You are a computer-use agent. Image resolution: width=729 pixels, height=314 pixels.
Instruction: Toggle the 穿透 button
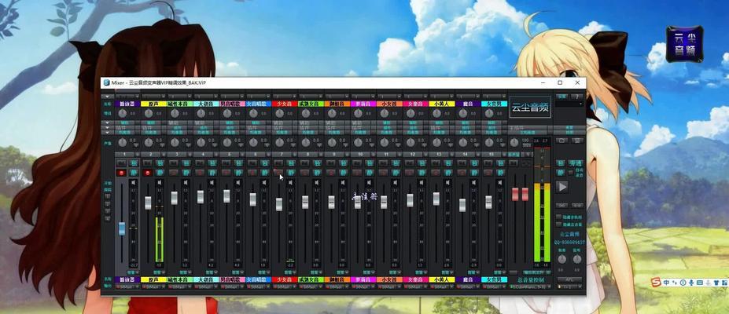coord(576,163)
